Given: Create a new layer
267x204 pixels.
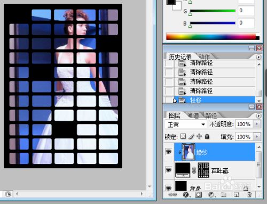Looking at the screenshot, I should (x=236, y=194).
